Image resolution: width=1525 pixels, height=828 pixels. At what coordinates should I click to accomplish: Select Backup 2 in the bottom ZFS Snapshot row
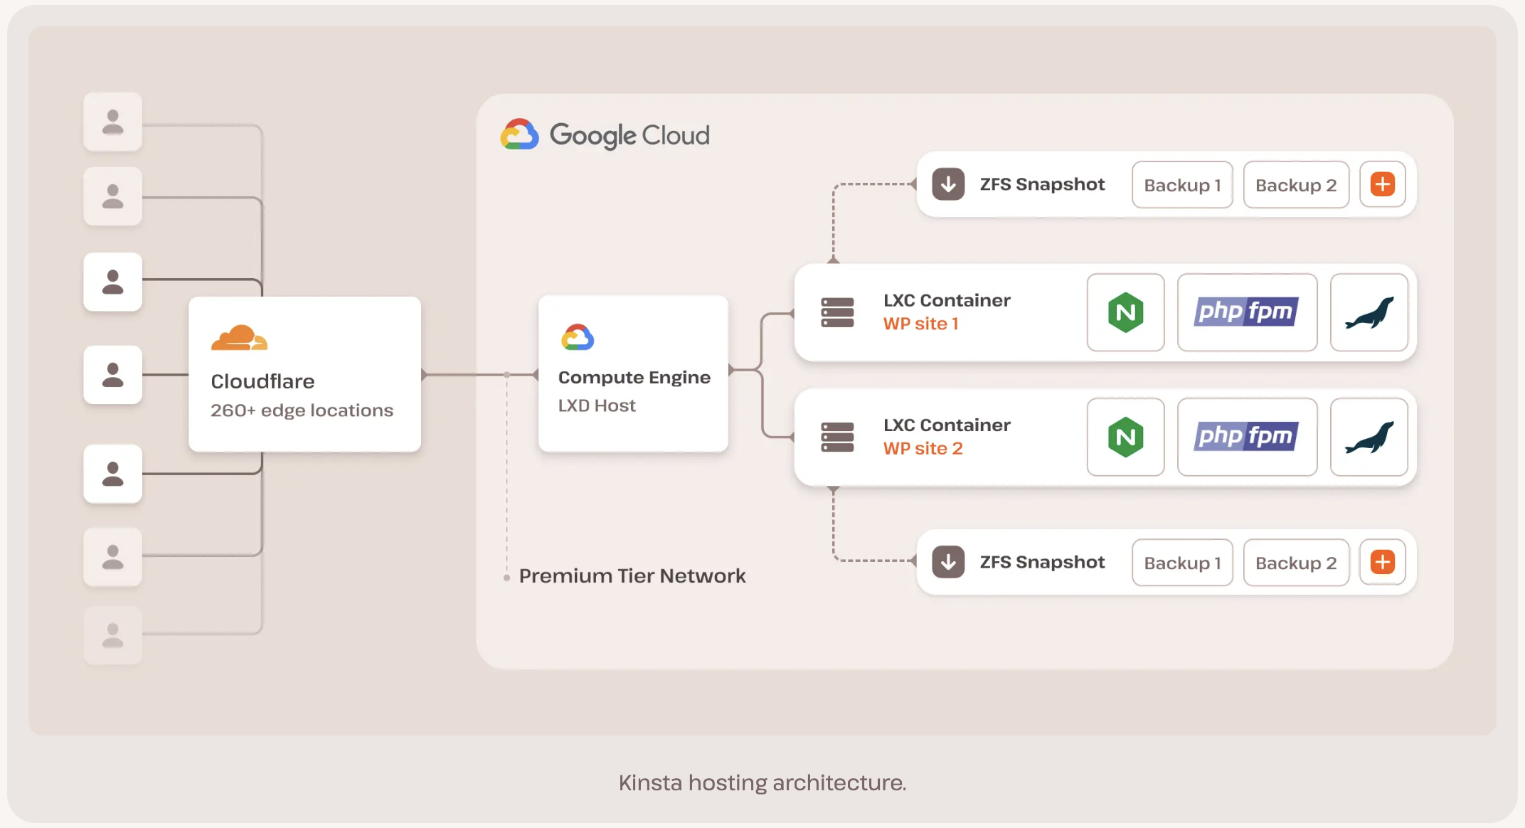pyautogui.click(x=1296, y=563)
